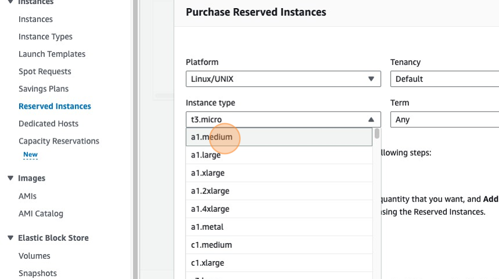Open the Term dropdown
499x279 pixels.
[x=444, y=120]
